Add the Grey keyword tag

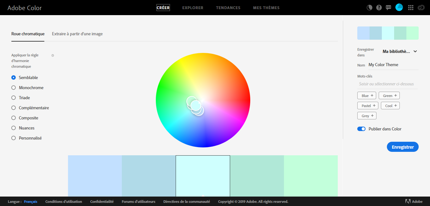click(366, 115)
